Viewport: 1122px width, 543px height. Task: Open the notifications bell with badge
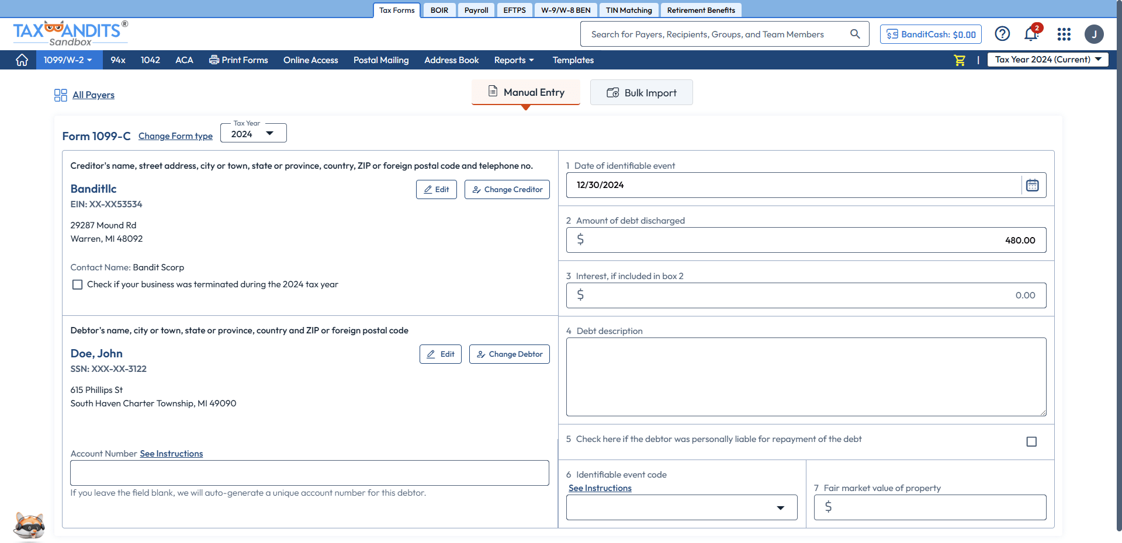[x=1030, y=34]
